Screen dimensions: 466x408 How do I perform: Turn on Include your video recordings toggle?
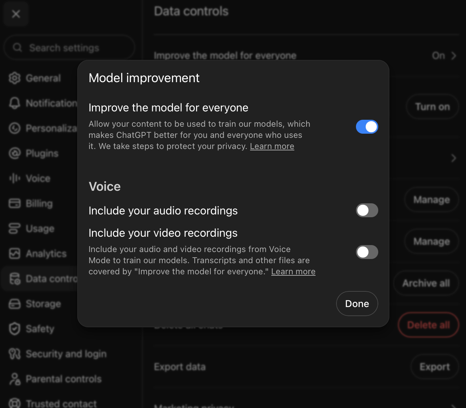tap(367, 252)
